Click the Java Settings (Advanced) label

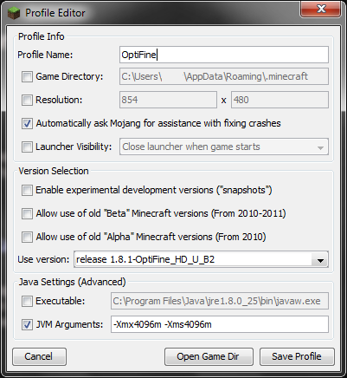[72, 282]
